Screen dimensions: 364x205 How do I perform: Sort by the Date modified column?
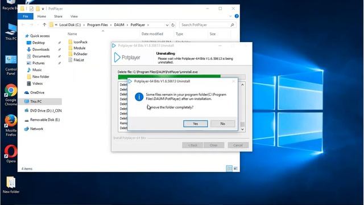point(152,34)
